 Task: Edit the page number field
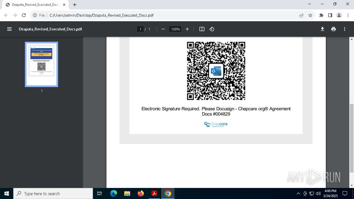pyautogui.click(x=140, y=29)
